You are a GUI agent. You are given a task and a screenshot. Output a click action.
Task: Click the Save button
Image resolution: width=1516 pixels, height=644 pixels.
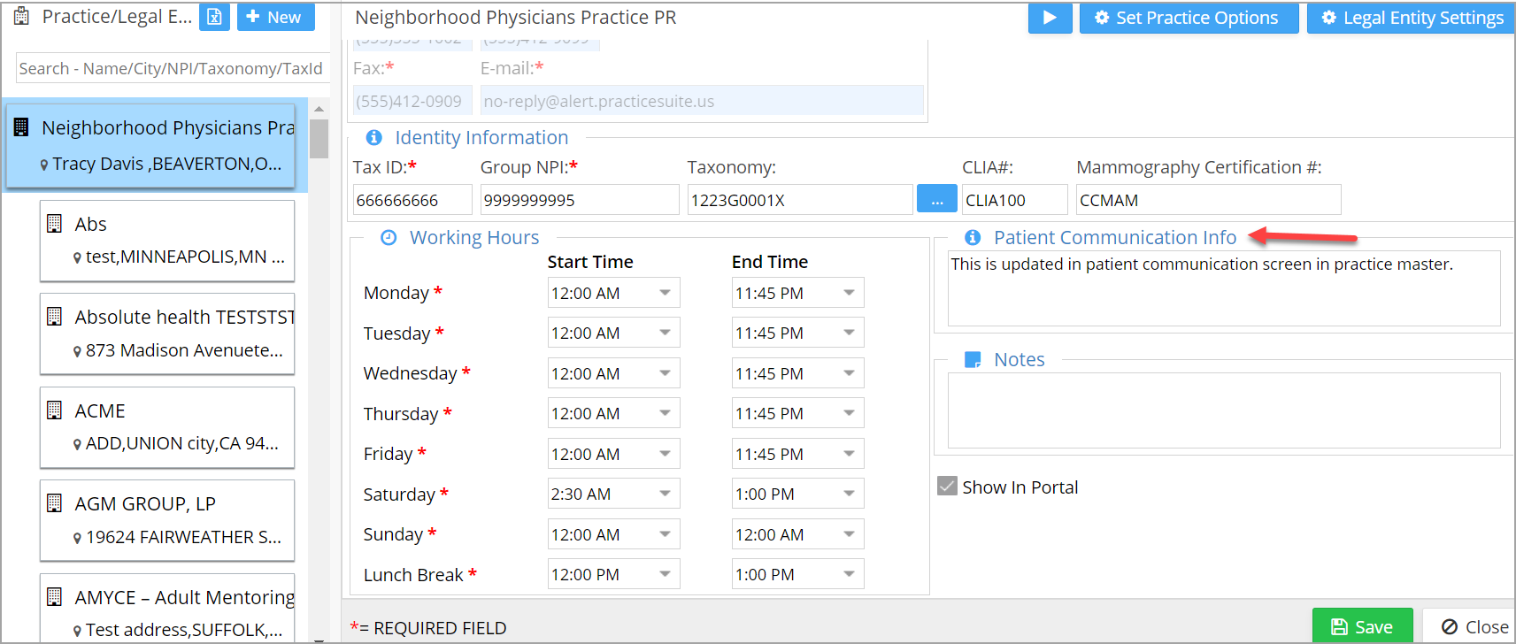tap(1362, 626)
